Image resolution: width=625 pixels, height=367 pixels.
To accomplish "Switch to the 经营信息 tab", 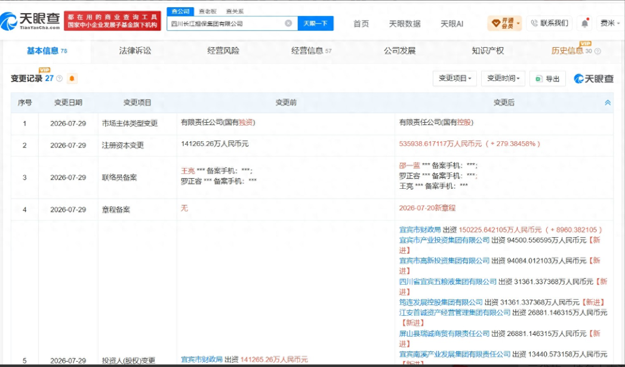I will pyautogui.click(x=311, y=51).
